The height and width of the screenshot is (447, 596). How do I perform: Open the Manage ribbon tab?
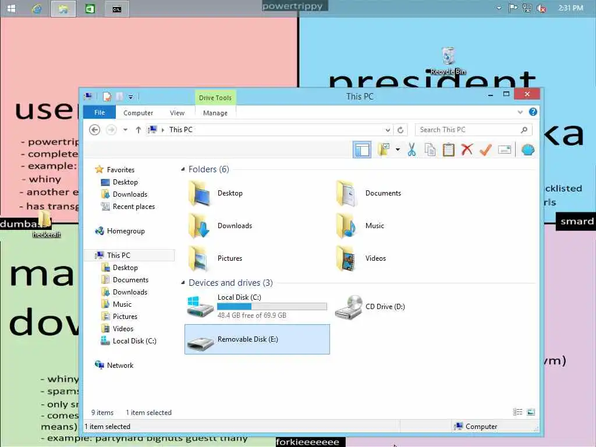215,113
